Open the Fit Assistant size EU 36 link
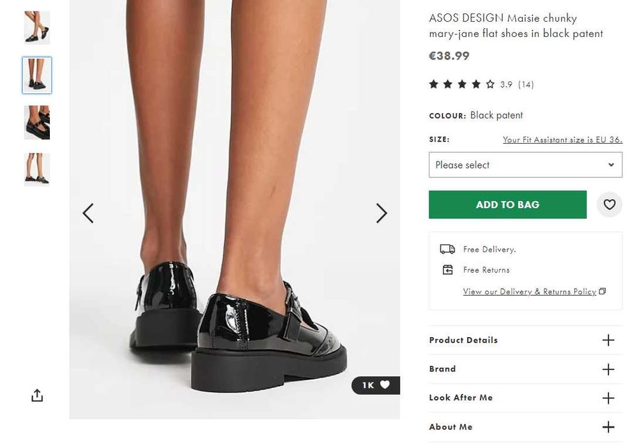This screenshot has width=639, height=445. (562, 140)
